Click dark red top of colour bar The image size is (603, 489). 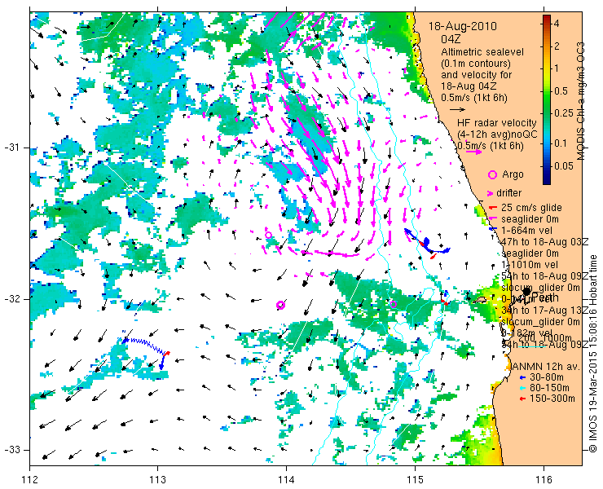click(547, 20)
